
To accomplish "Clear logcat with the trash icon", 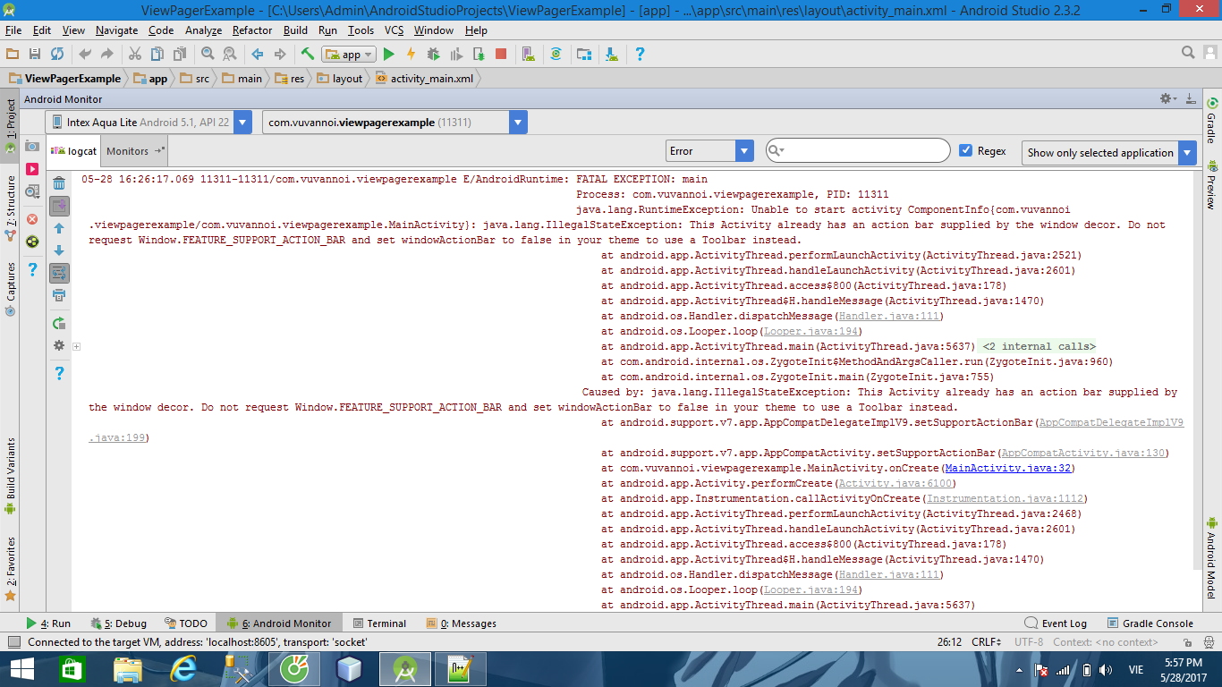I will point(59,184).
